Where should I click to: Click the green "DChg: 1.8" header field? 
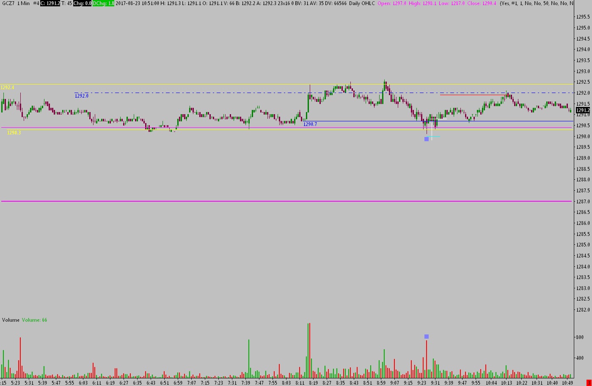[x=103, y=3]
